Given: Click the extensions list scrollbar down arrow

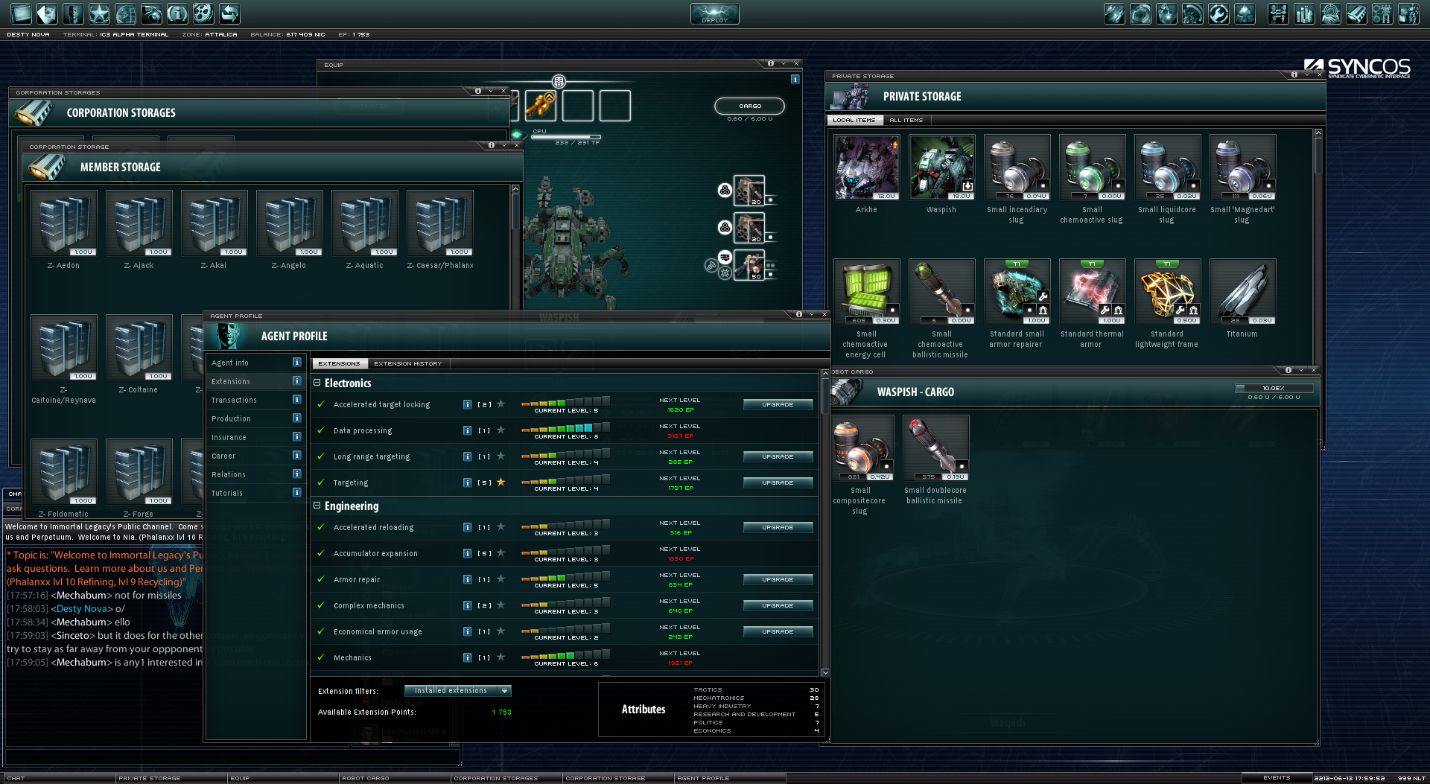Looking at the screenshot, I should [x=824, y=672].
